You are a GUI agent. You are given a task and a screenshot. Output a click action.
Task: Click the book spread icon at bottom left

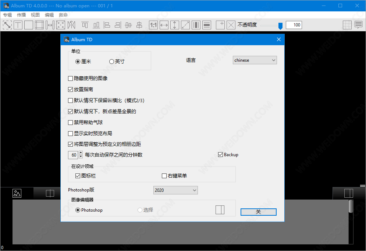pyautogui.click(x=50, y=193)
